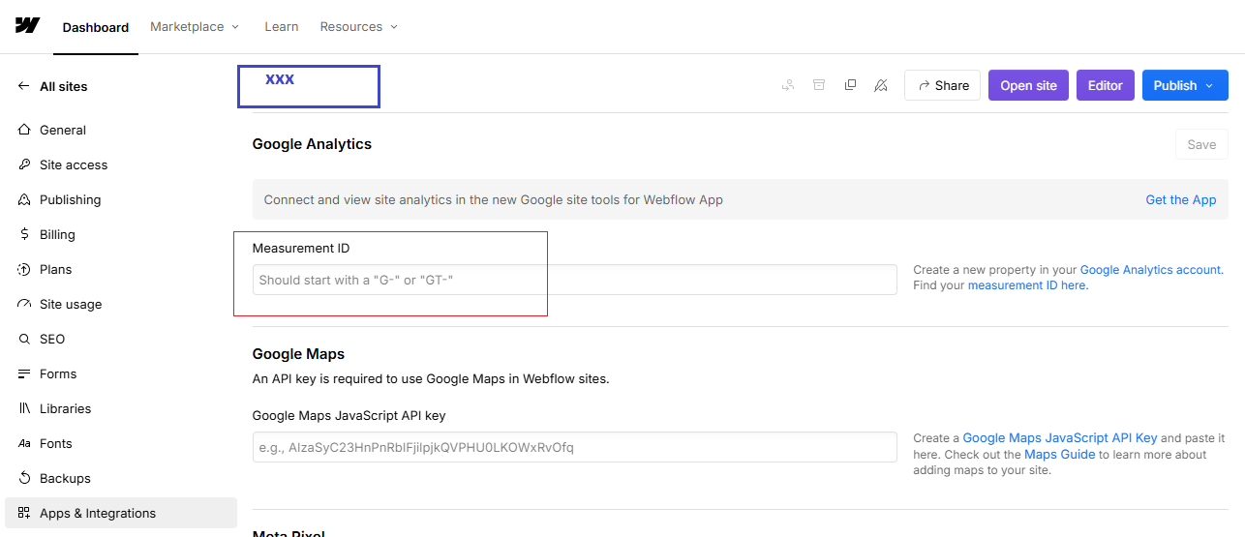The height and width of the screenshot is (537, 1245).
Task: Open the Learn page
Action: click(x=282, y=26)
